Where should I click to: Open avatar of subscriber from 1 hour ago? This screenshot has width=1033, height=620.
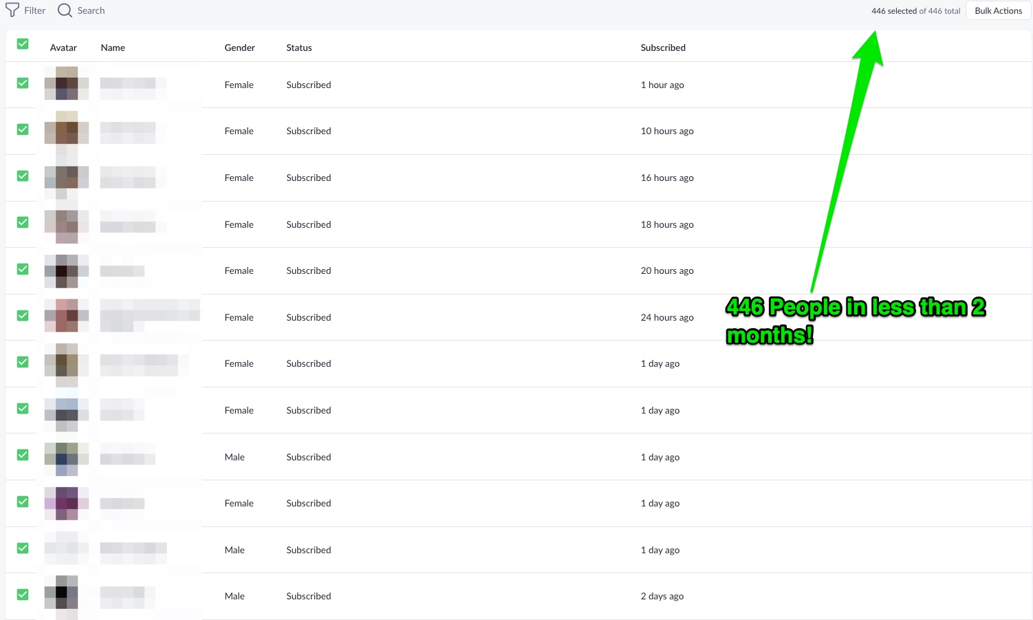pos(67,84)
